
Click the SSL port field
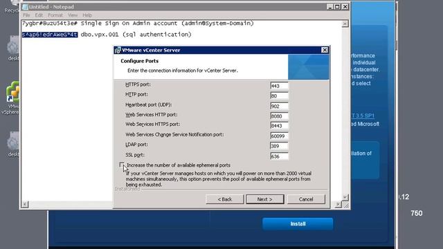(279, 156)
